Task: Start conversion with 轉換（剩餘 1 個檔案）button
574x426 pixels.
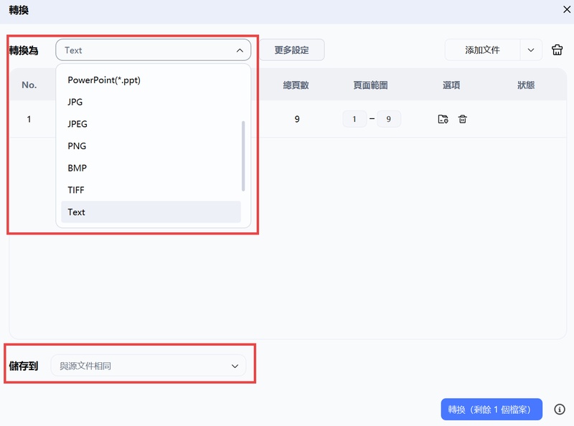Action: (x=491, y=410)
